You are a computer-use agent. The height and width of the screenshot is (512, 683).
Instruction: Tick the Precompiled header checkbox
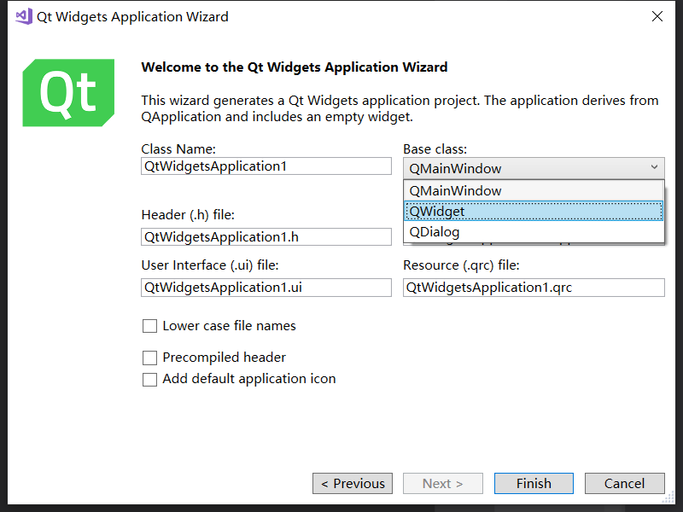pos(150,358)
